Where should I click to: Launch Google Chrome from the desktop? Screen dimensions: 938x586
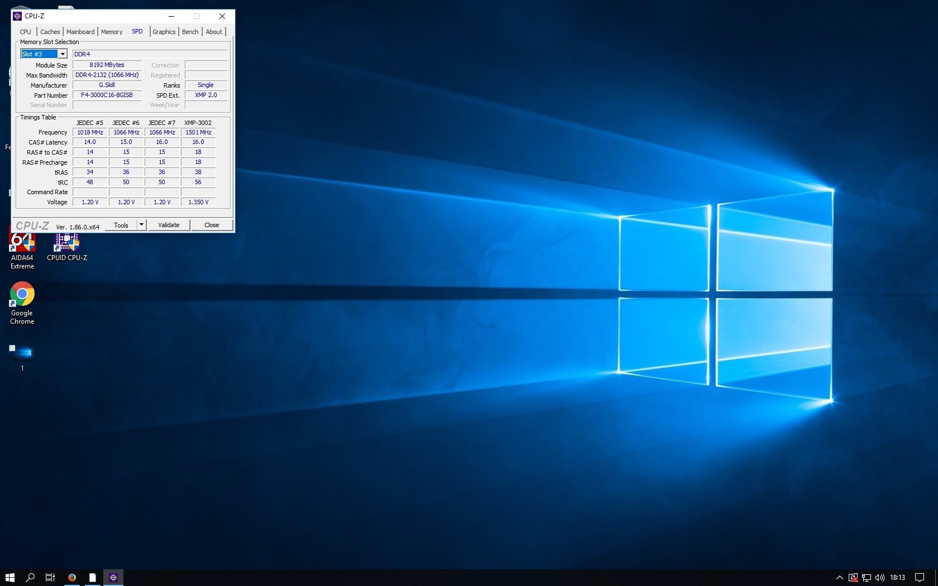point(22,304)
